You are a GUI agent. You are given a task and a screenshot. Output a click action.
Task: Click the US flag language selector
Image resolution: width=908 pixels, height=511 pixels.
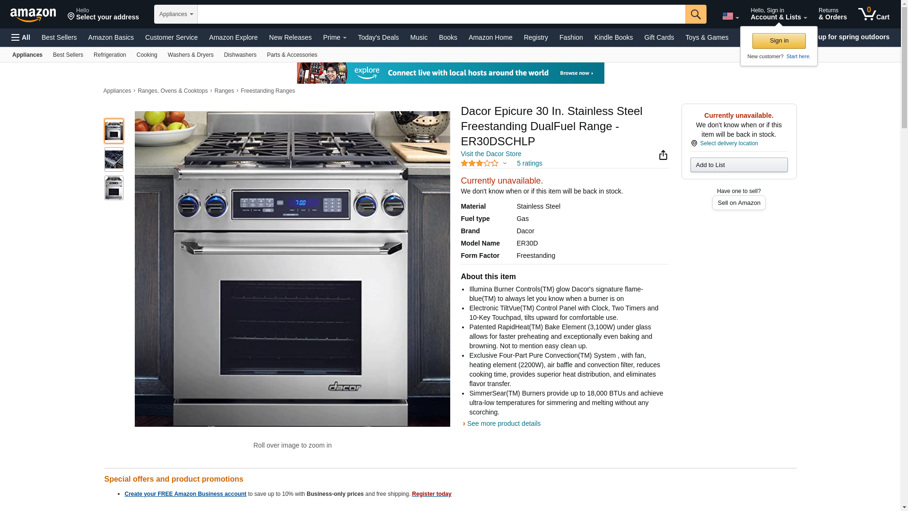pos(730,16)
